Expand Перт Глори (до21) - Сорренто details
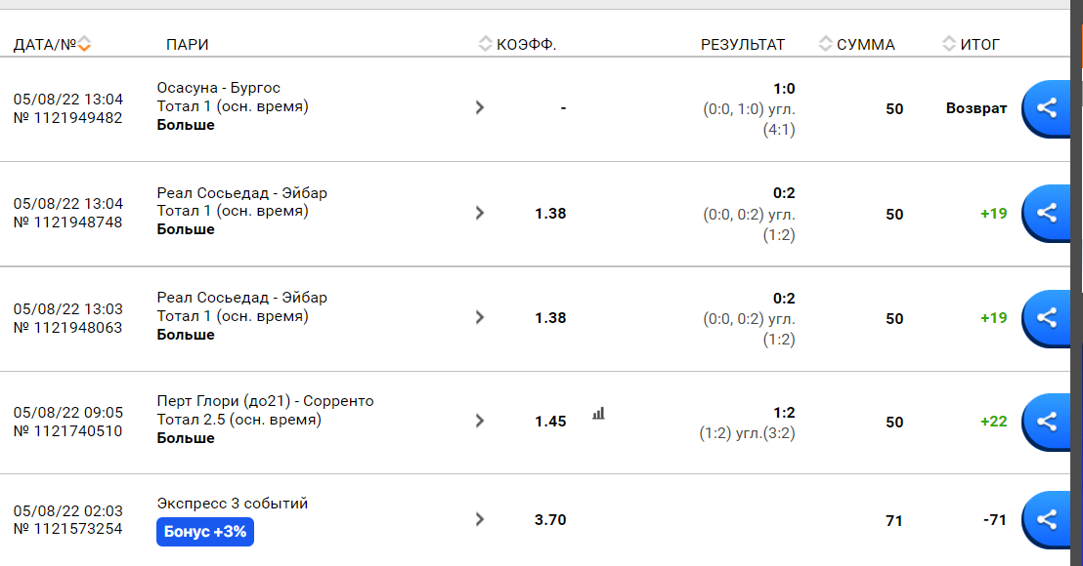This screenshot has height=566, width=1083. coord(479,421)
